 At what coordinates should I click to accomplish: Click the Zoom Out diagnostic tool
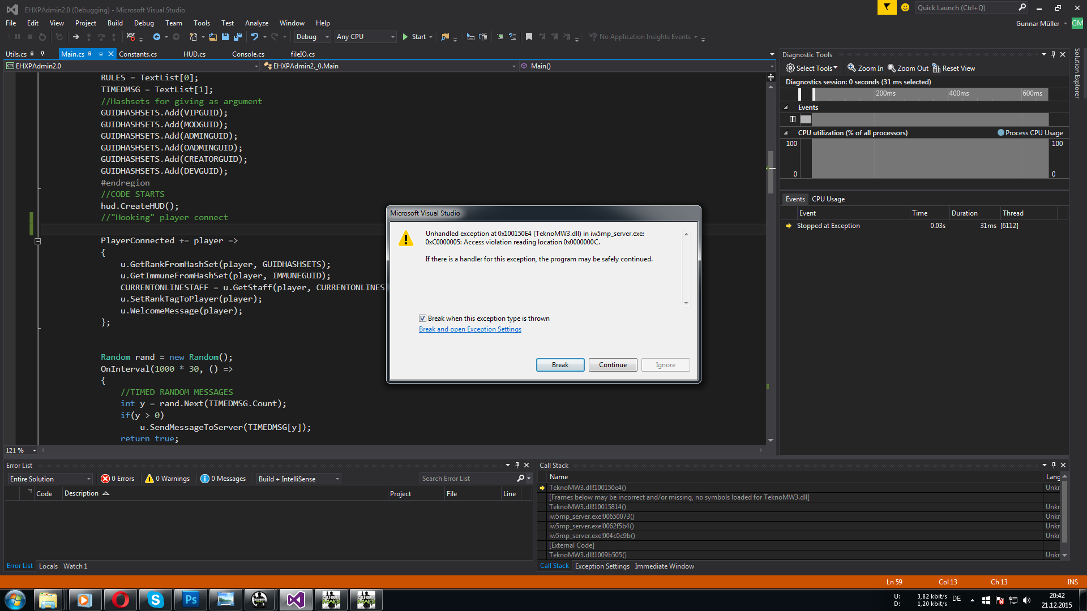click(908, 68)
